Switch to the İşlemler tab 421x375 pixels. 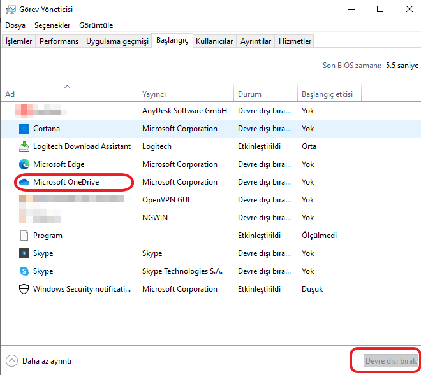pyautogui.click(x=18, y=41)
